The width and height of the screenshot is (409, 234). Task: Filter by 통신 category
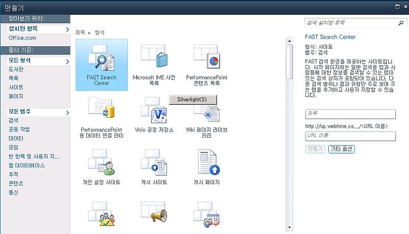14,192
